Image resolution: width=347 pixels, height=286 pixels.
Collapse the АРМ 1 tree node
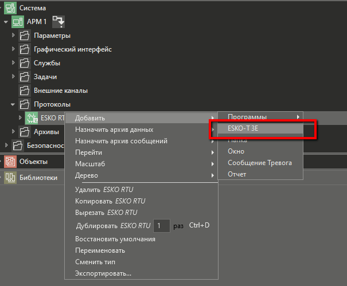click(6, 22)
